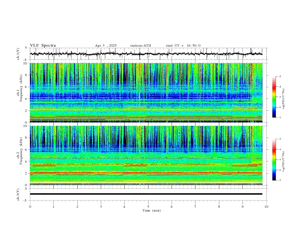Click the ch.1 spectrogram panel
Screen dimensions: 300x232
(146, 92)
